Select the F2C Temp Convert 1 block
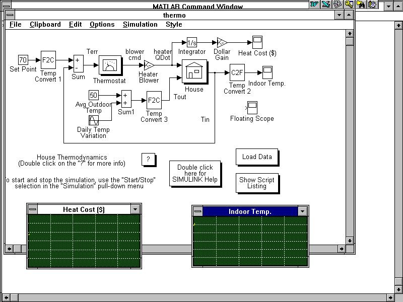The width and height of the screenshot is (403, 302). click(x=48, y=60)
